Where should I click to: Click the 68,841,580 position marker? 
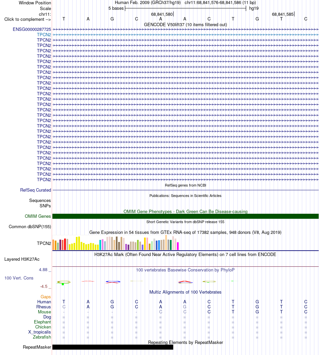162,14
